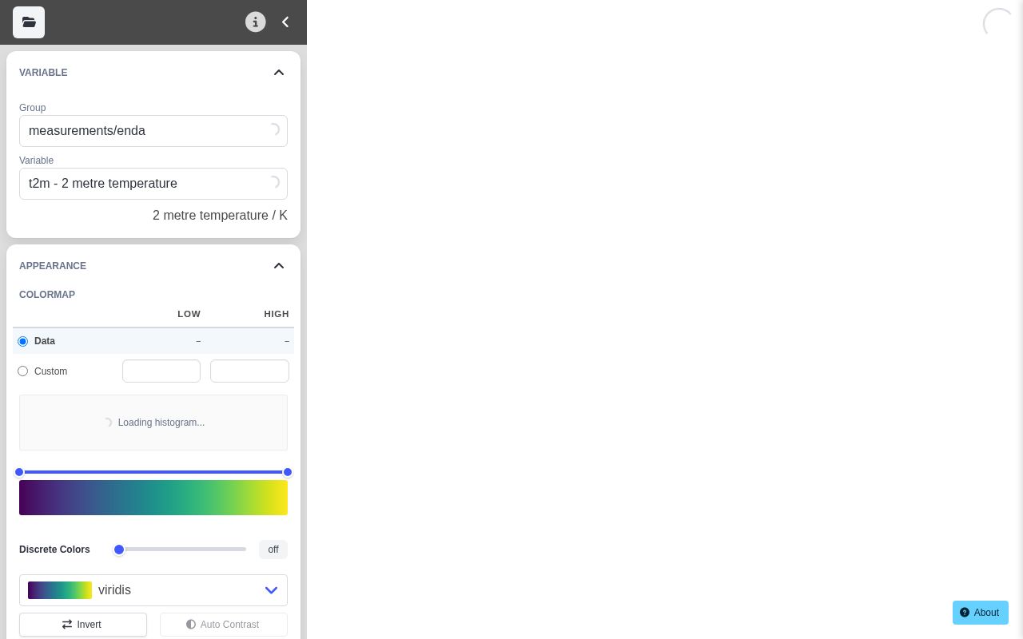Open the Group dropdown measurements/enda
Viewport: 1023px width, 639px height.
tap(153, 131)
